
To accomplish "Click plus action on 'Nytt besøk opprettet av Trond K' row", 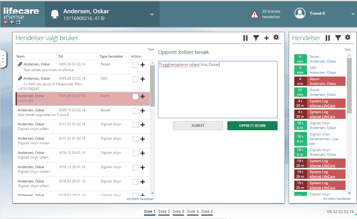I will (x=142, y=111).
